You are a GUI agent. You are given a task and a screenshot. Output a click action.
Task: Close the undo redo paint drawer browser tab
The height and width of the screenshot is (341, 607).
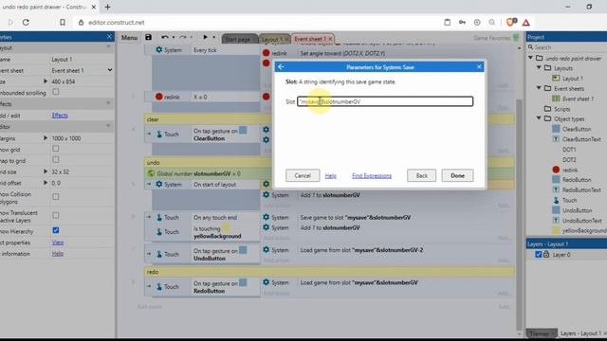94,7
